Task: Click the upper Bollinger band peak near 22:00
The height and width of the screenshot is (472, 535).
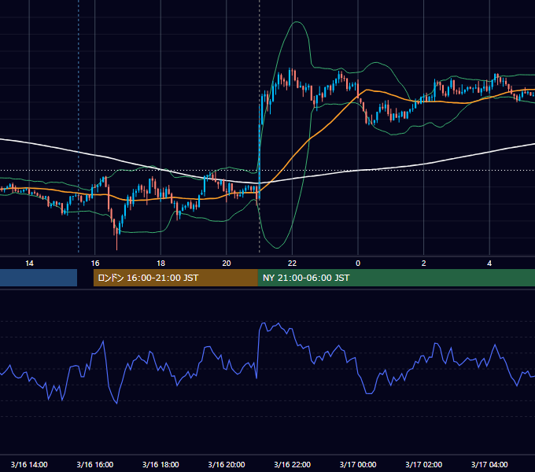Action: 297,22
